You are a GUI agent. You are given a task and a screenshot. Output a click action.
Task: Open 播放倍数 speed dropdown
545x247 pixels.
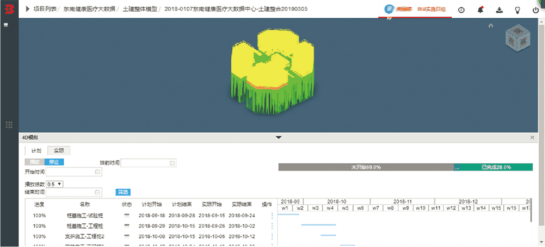coord(55,184)
